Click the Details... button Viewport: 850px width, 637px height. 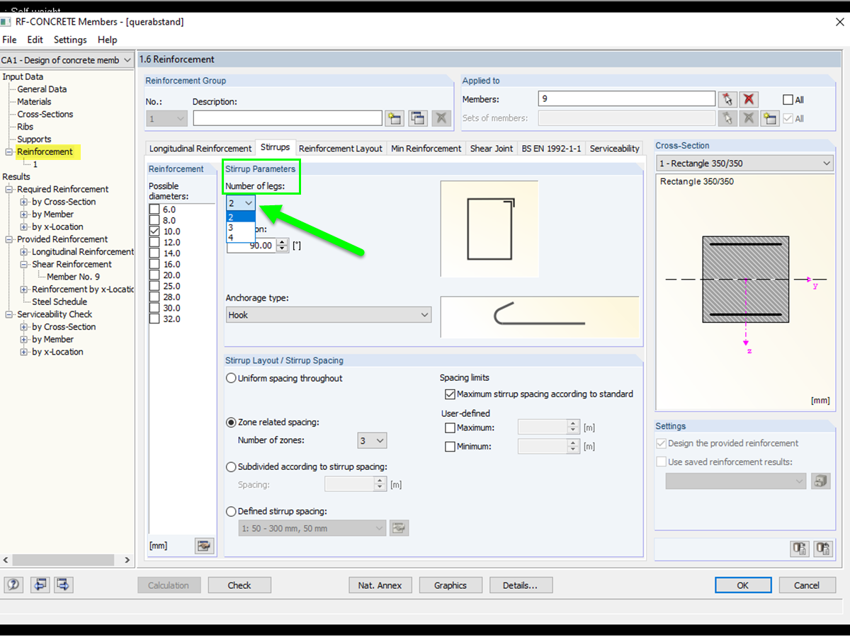click(x=520, y=585)
